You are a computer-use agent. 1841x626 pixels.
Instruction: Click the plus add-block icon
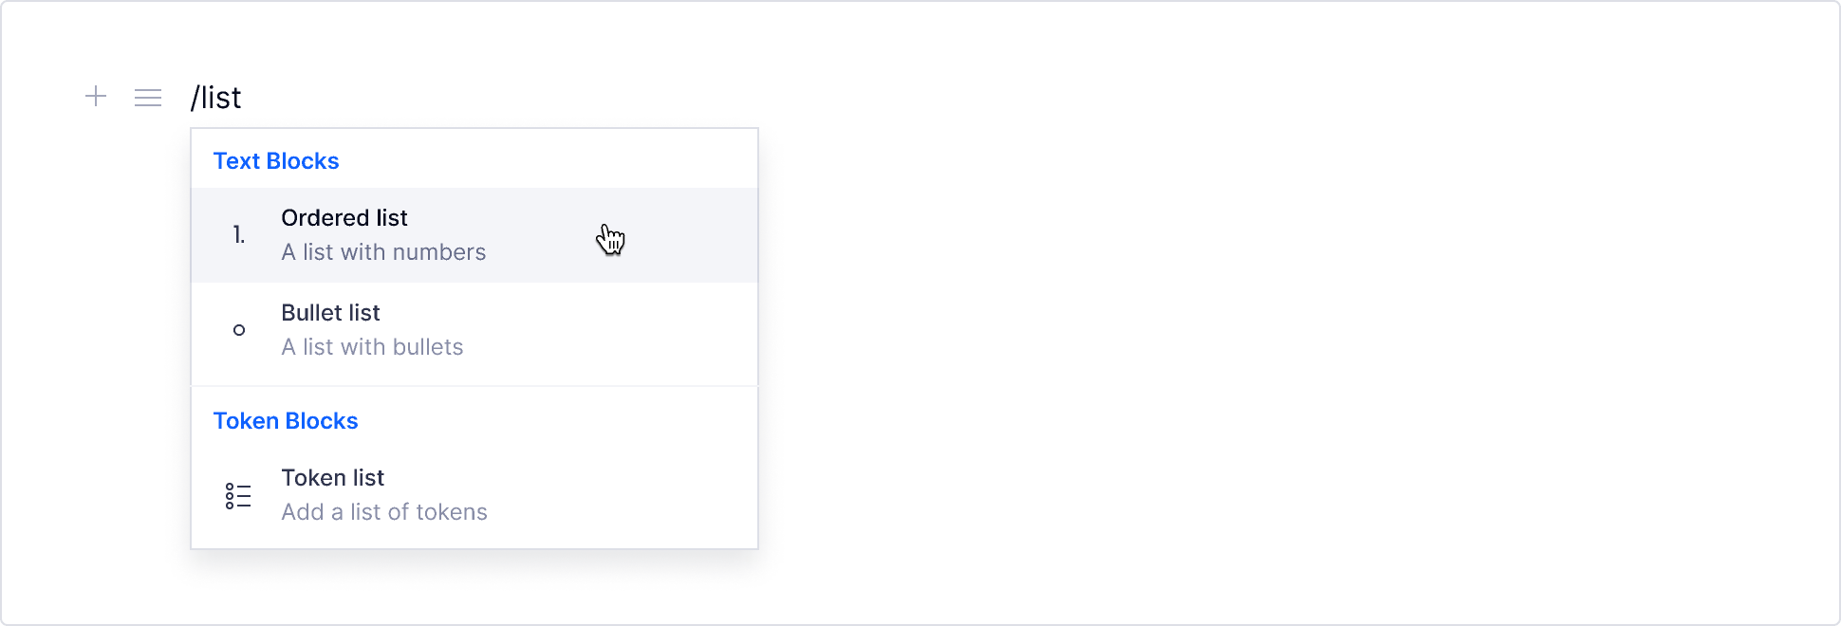pyautogui.click(x=96, y=97)
